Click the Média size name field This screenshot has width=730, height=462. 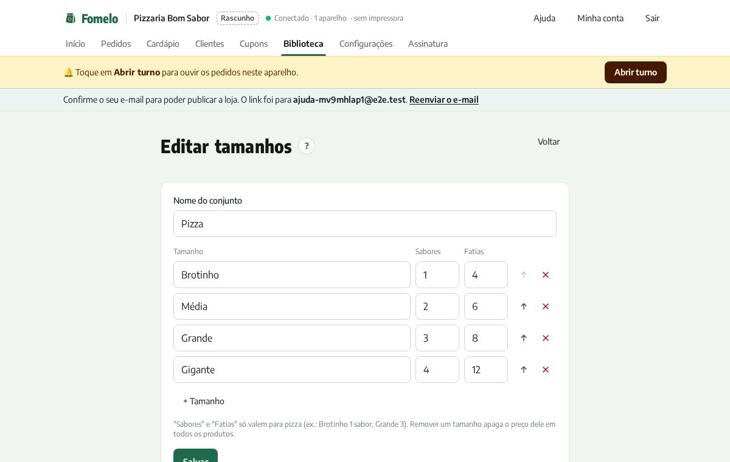(292, 306)
